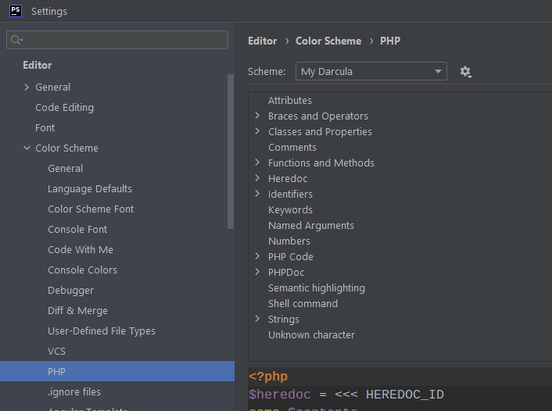The image size is (552, 411).
Task: Open Language Defaults page
Action: (90, 188)
